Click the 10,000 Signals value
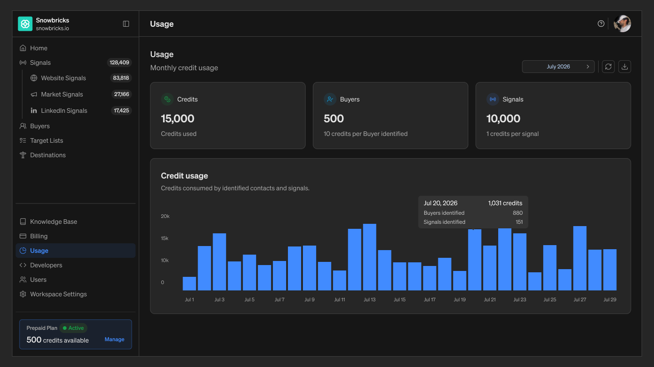The width and height of the screenshot is (654, 367). tap(503, 119)
